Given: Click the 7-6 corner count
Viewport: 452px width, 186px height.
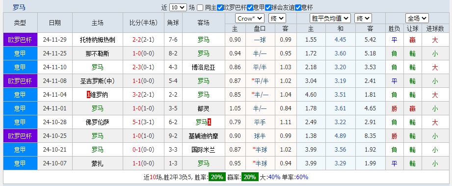Looking at the screenshot, I should 173,40.
